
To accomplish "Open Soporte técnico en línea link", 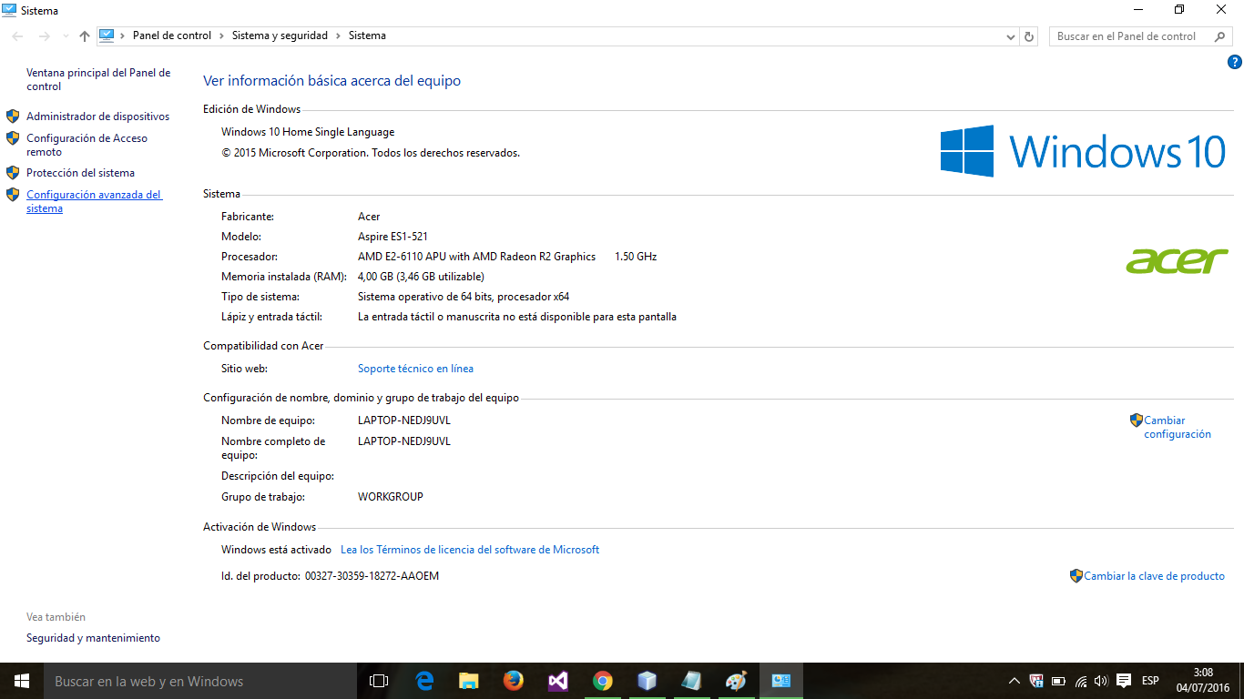I will (415, 369).
